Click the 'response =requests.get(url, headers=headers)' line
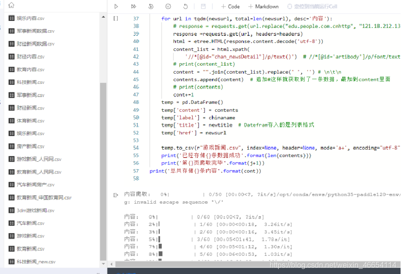Viewport: 401px width, 274px height. pyautogui.click(x=238, y=34)
